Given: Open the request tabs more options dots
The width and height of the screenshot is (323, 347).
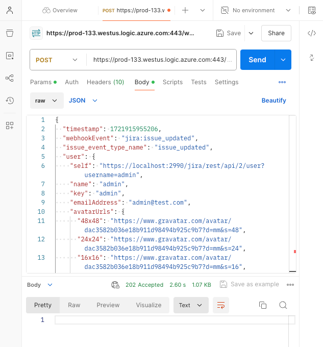Looking at the screenshot, I should point(282,82).
